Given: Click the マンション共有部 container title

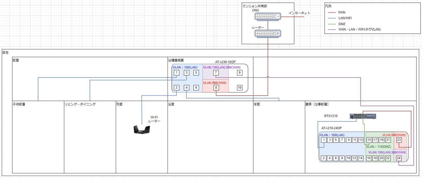Looking at the screenshot, I should 255,6.
